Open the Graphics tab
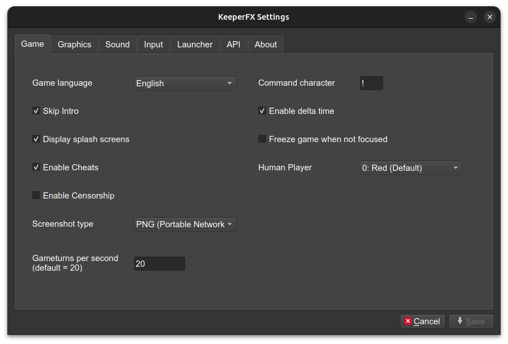508x344 pixels. tap(75, 45)
